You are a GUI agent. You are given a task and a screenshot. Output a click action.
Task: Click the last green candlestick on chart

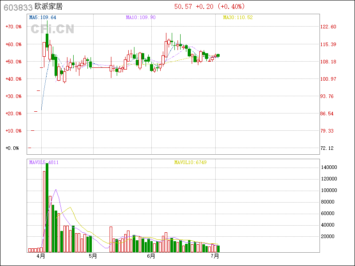[x=218, y=55]
